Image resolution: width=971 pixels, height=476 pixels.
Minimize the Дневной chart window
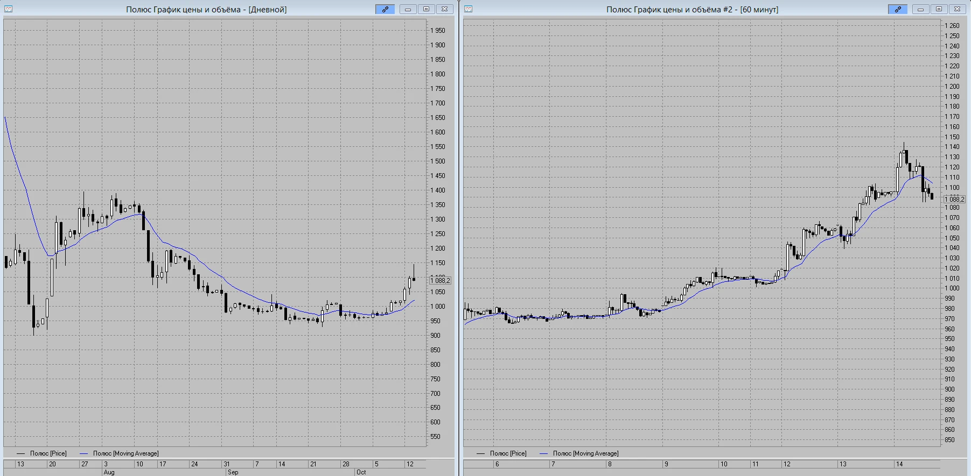click(x=408, y=9)
